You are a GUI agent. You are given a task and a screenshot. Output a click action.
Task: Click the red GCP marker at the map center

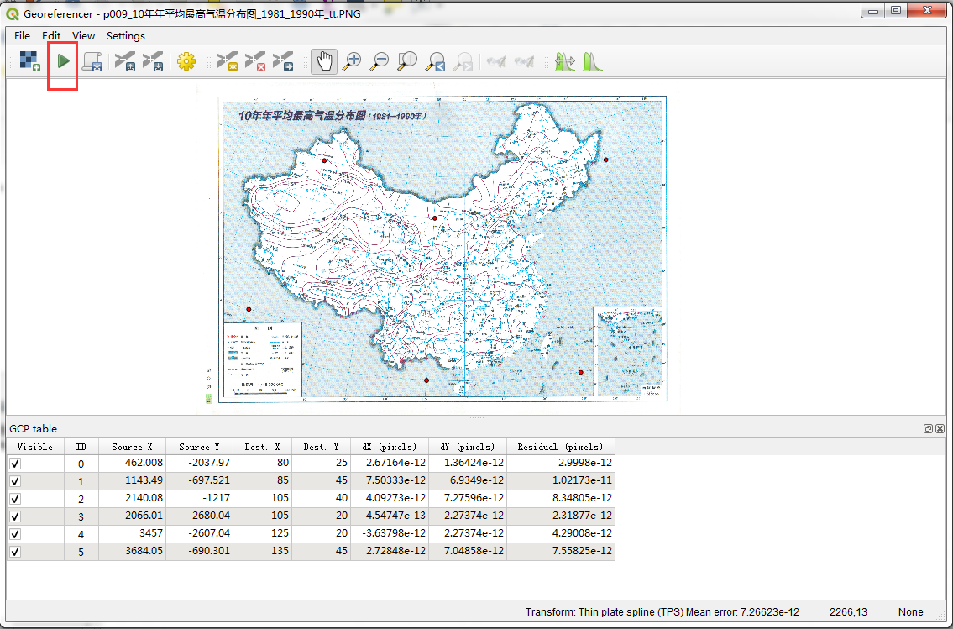435,218
